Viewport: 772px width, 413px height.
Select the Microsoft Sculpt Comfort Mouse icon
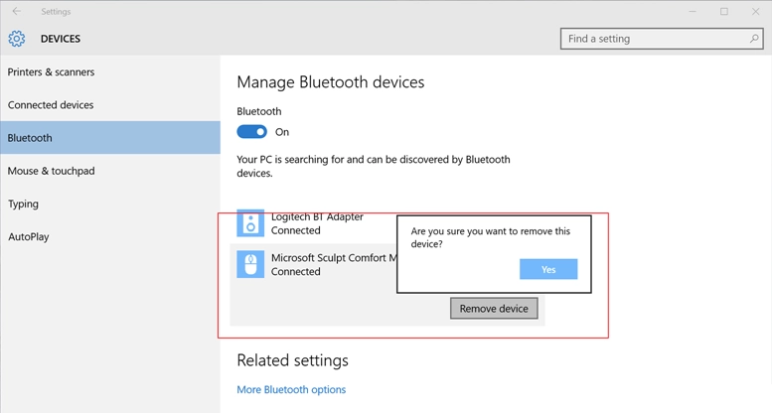pos(250,264)
